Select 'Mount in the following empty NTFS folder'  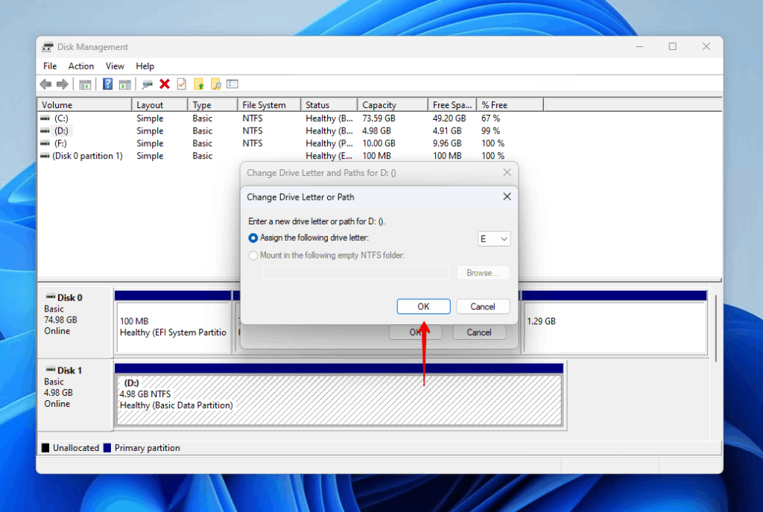pos(253,256)
